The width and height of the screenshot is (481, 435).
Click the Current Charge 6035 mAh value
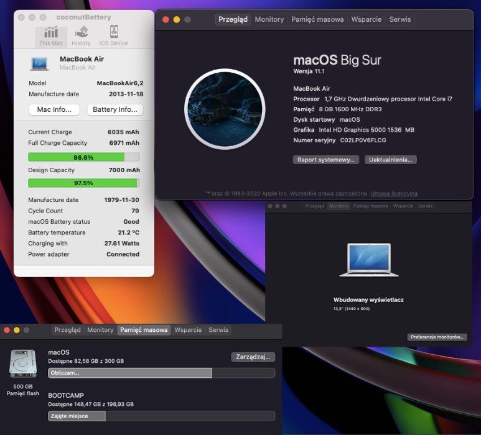click(x=123, y=132)
